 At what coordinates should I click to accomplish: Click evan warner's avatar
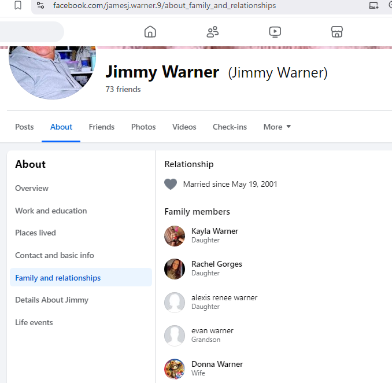(175, 336)
